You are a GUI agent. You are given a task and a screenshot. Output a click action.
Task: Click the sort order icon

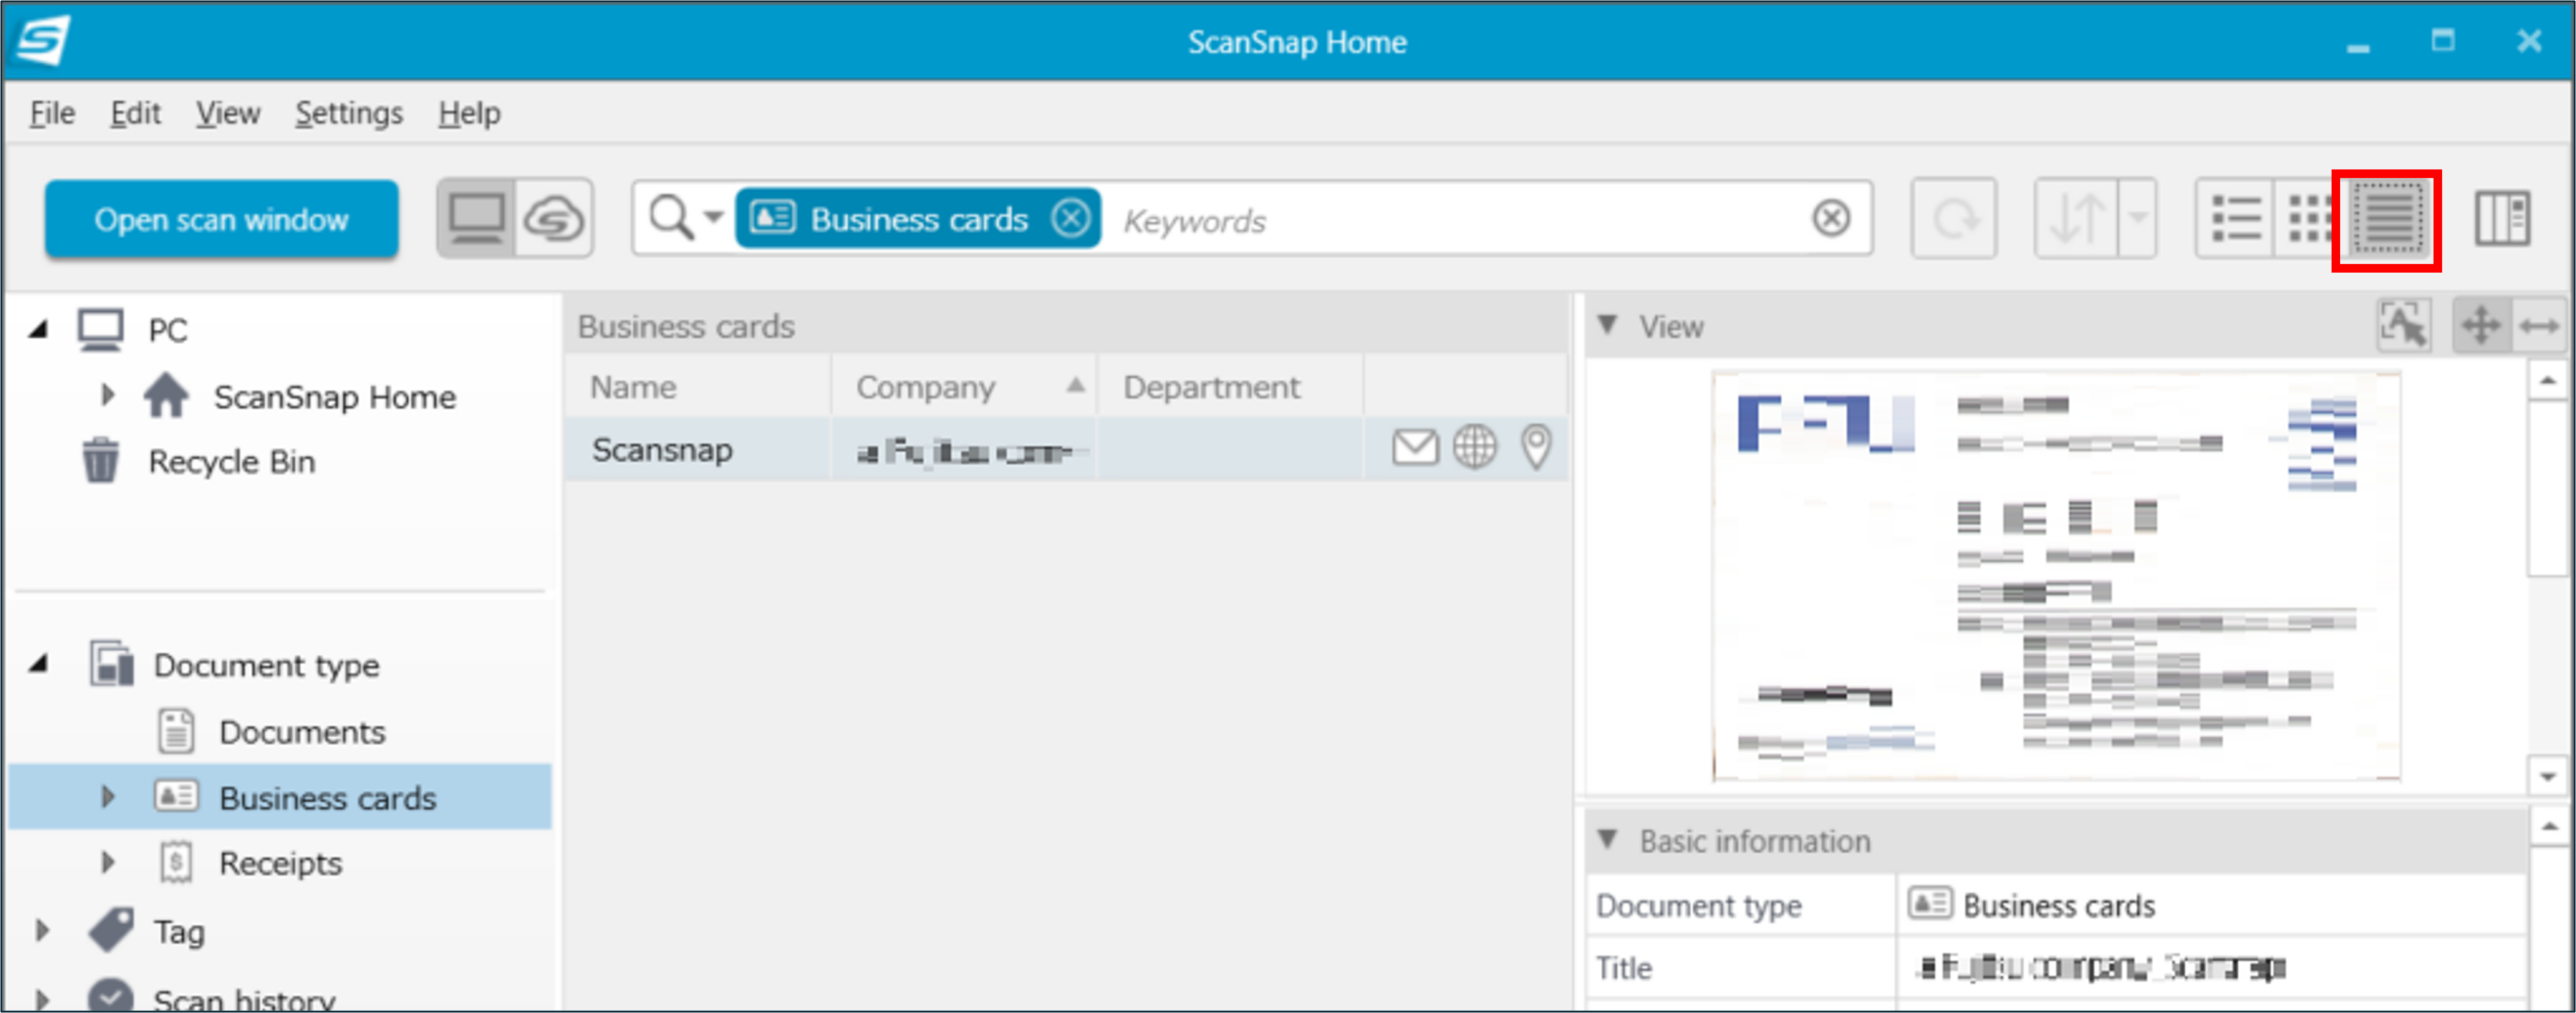tap(2077, 218)
